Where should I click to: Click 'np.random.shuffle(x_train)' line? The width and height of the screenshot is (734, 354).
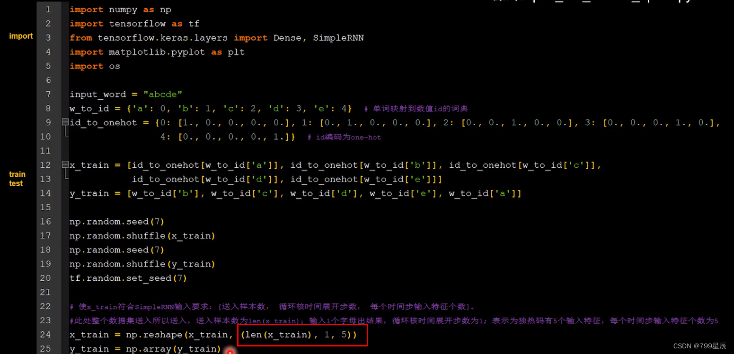(143, 236)
